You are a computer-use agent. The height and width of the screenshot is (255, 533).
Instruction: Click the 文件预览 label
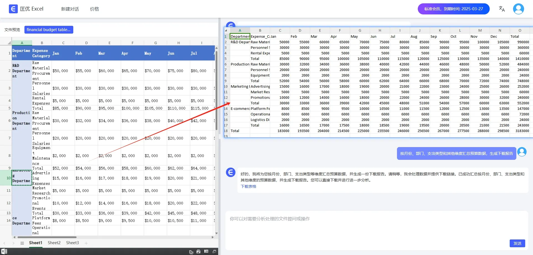pos(12,30)
